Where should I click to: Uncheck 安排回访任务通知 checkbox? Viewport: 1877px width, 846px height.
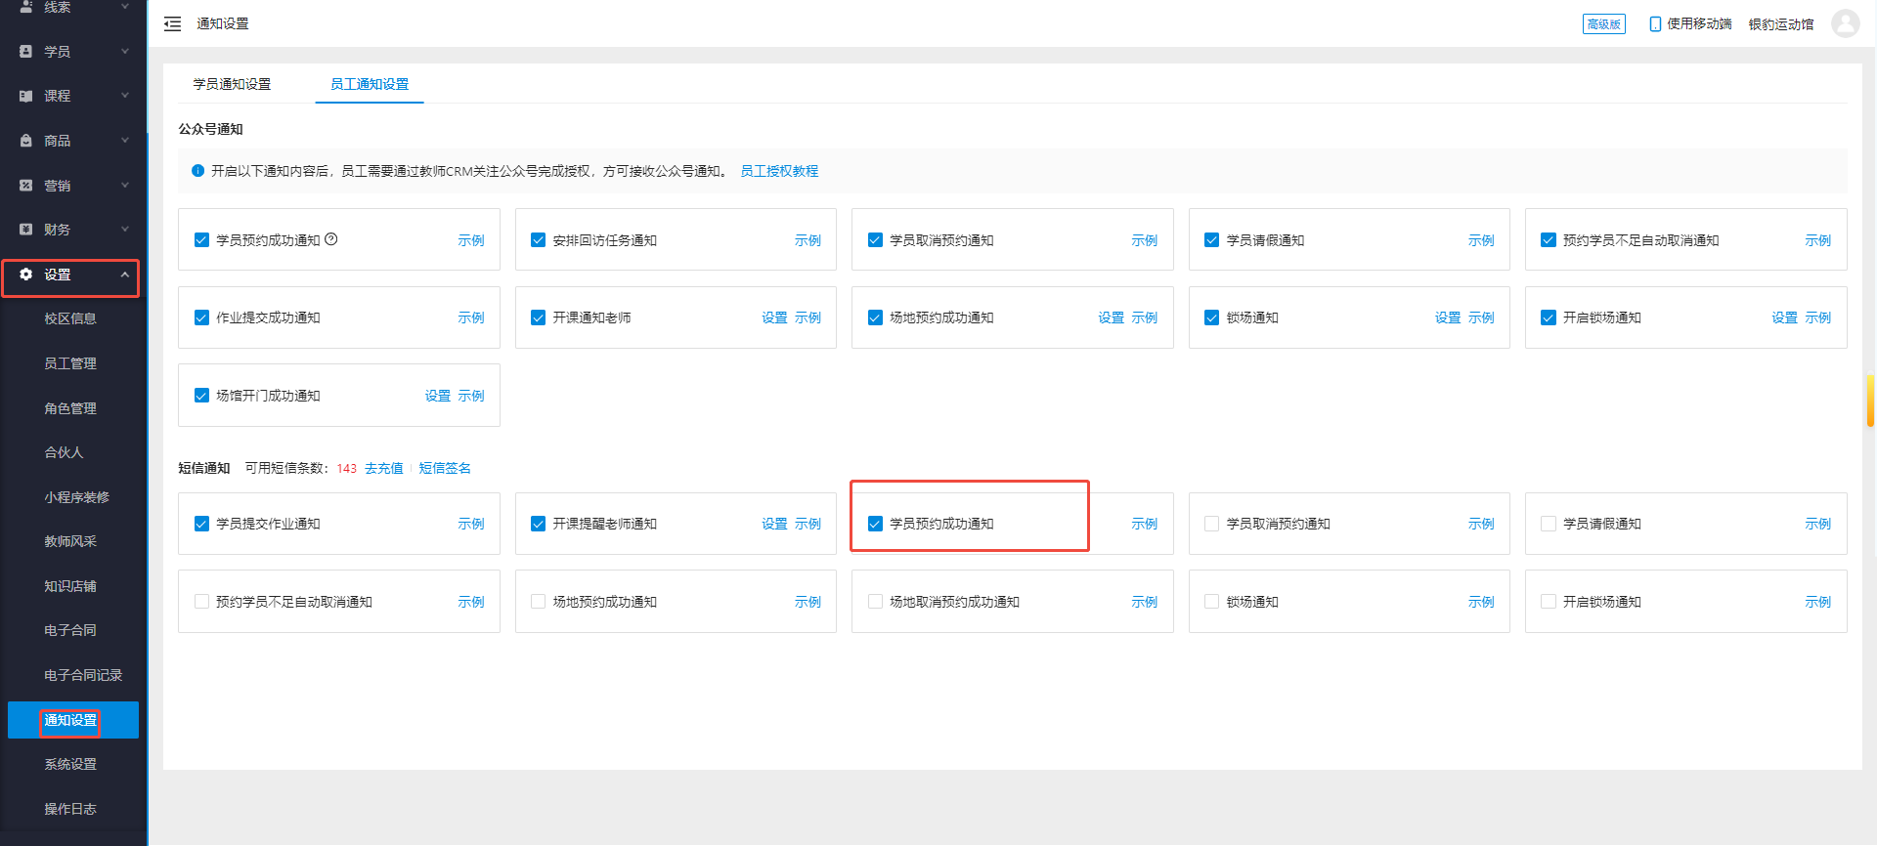(538, 240)
